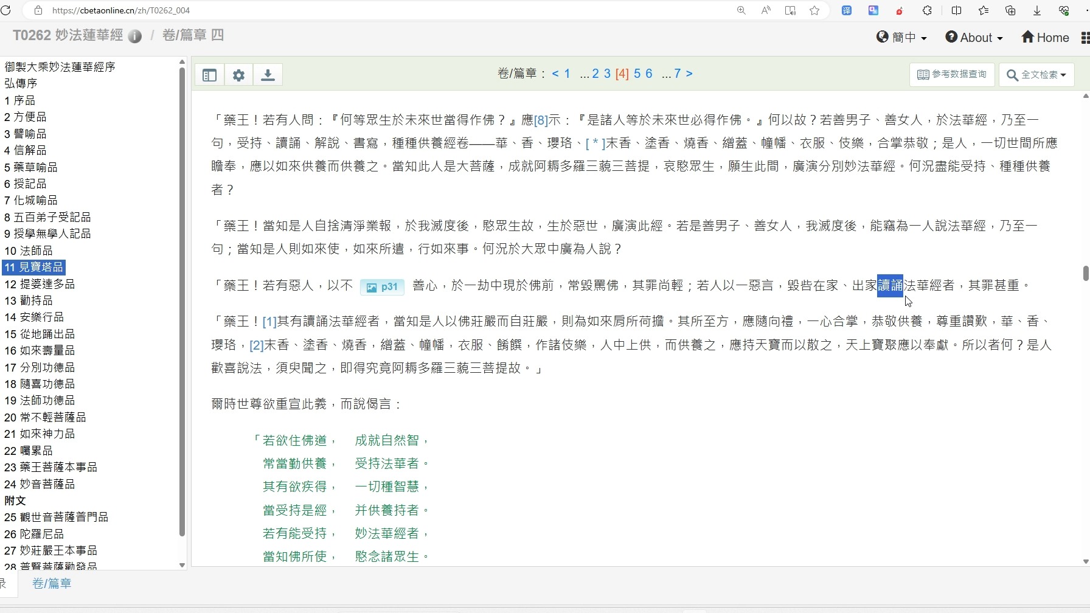Viewport: 1090px width, 613px height.
Task: Click the red extension icon
Action: (900, 10)
